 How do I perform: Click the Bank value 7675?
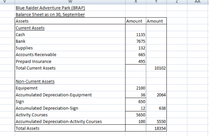(136, 41)
